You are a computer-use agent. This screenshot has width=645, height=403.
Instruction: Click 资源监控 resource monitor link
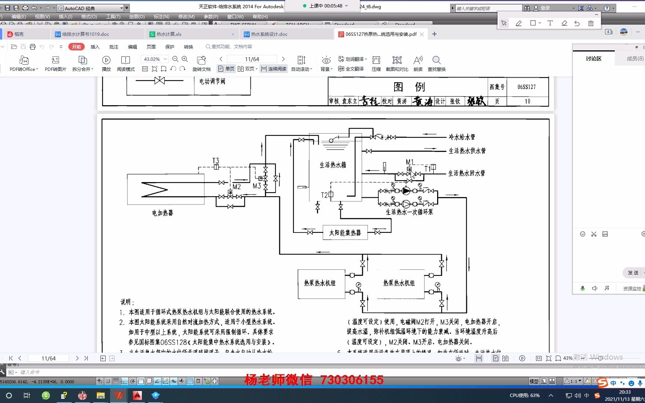(632, 288)
